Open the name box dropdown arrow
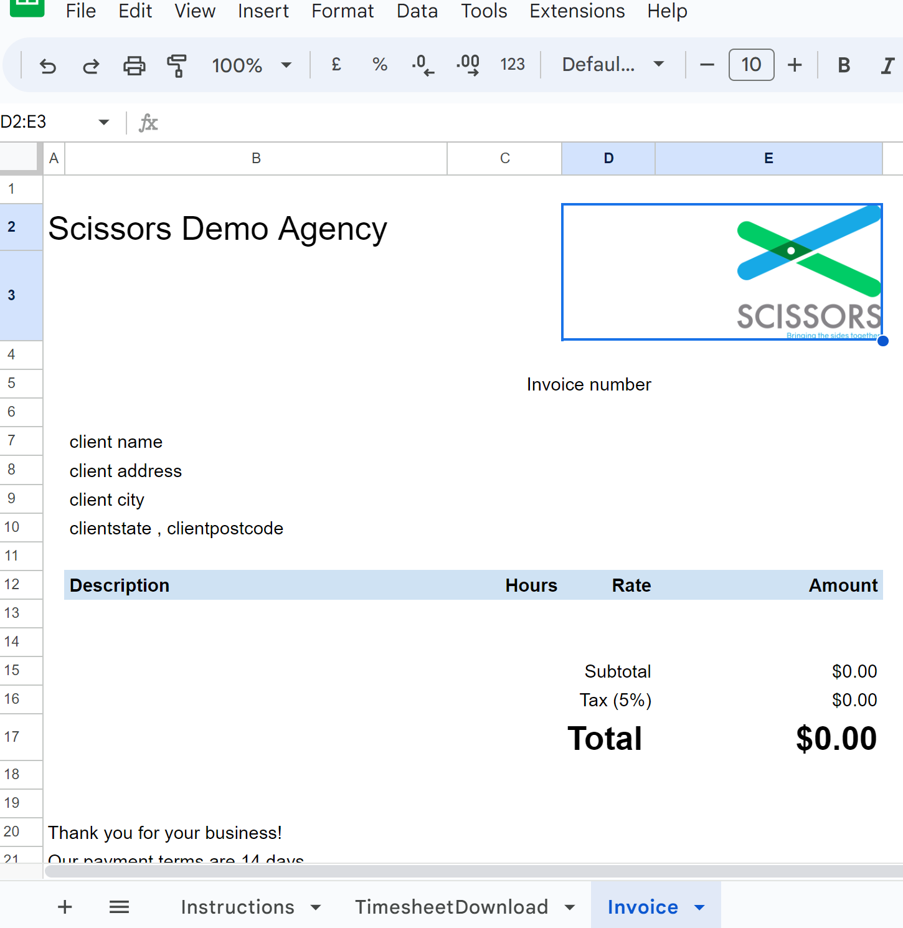This screenshot has height=928, width=903. pyautogui.click(x=104, y=122)
